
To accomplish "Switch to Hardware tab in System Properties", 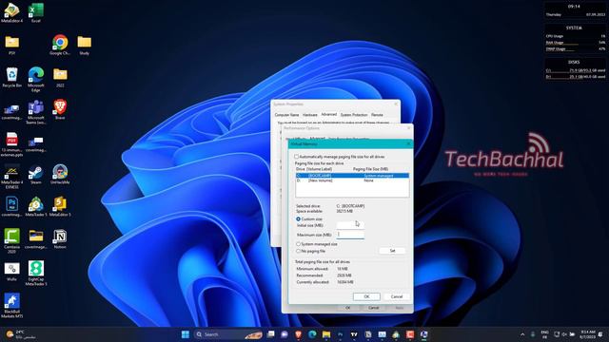I will click(310, 115).
